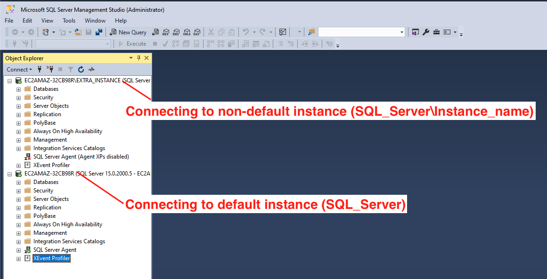The width and height of the screenshot is (547, 279).
Task: Toggle auto-hide pin on Object Explorer
Action: pyautogui.click(x=139, y=58)
